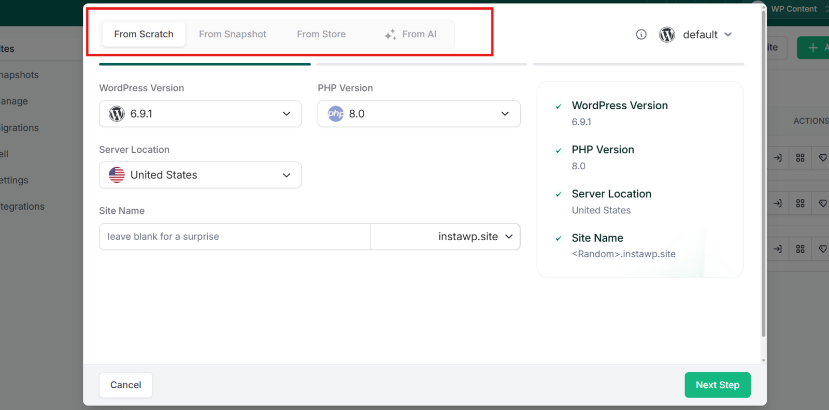This screenshot has width=829, height=410.
Task: Open the WordPress Version 6.9.1 dropdown
Action: click(x=200, y=114)
